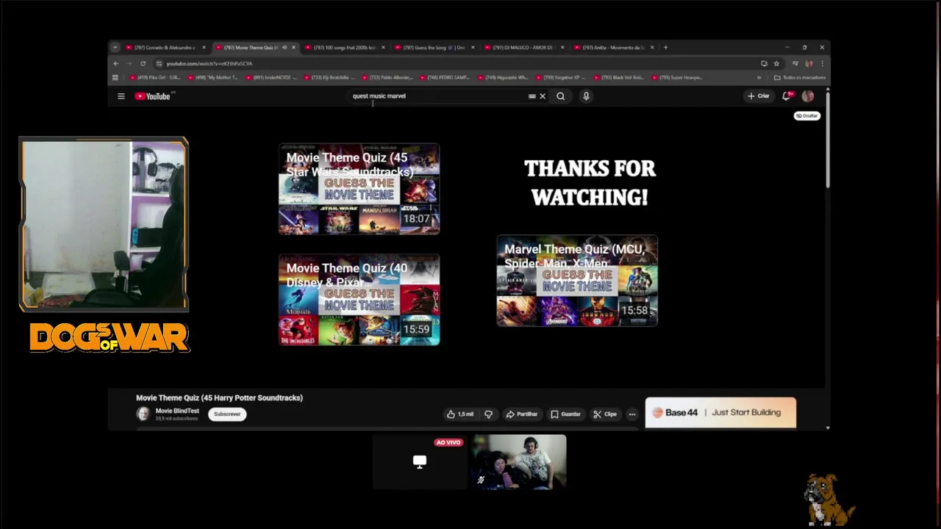Click the muted microphone icon on webcam
Image resolution: width=941 pixels, height=529 pixels.
[x=481, y=480]
